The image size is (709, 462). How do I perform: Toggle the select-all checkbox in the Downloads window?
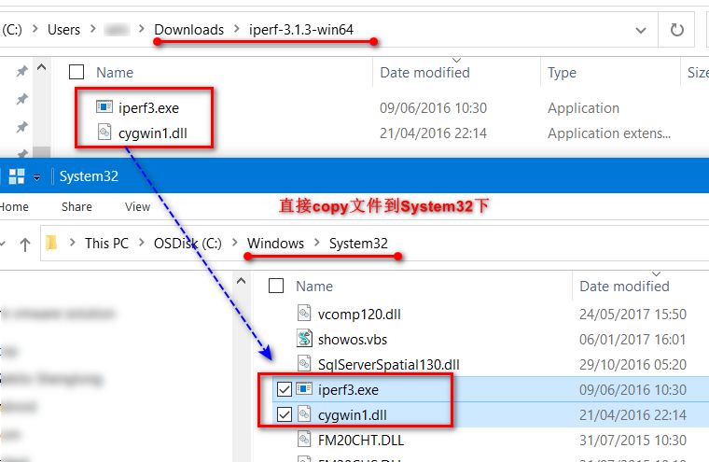tap(76, 72)
